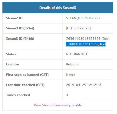The height and width of the screenshot is (114, 117).
Task: Click the Times checked row label
Action: pos(18,95)
